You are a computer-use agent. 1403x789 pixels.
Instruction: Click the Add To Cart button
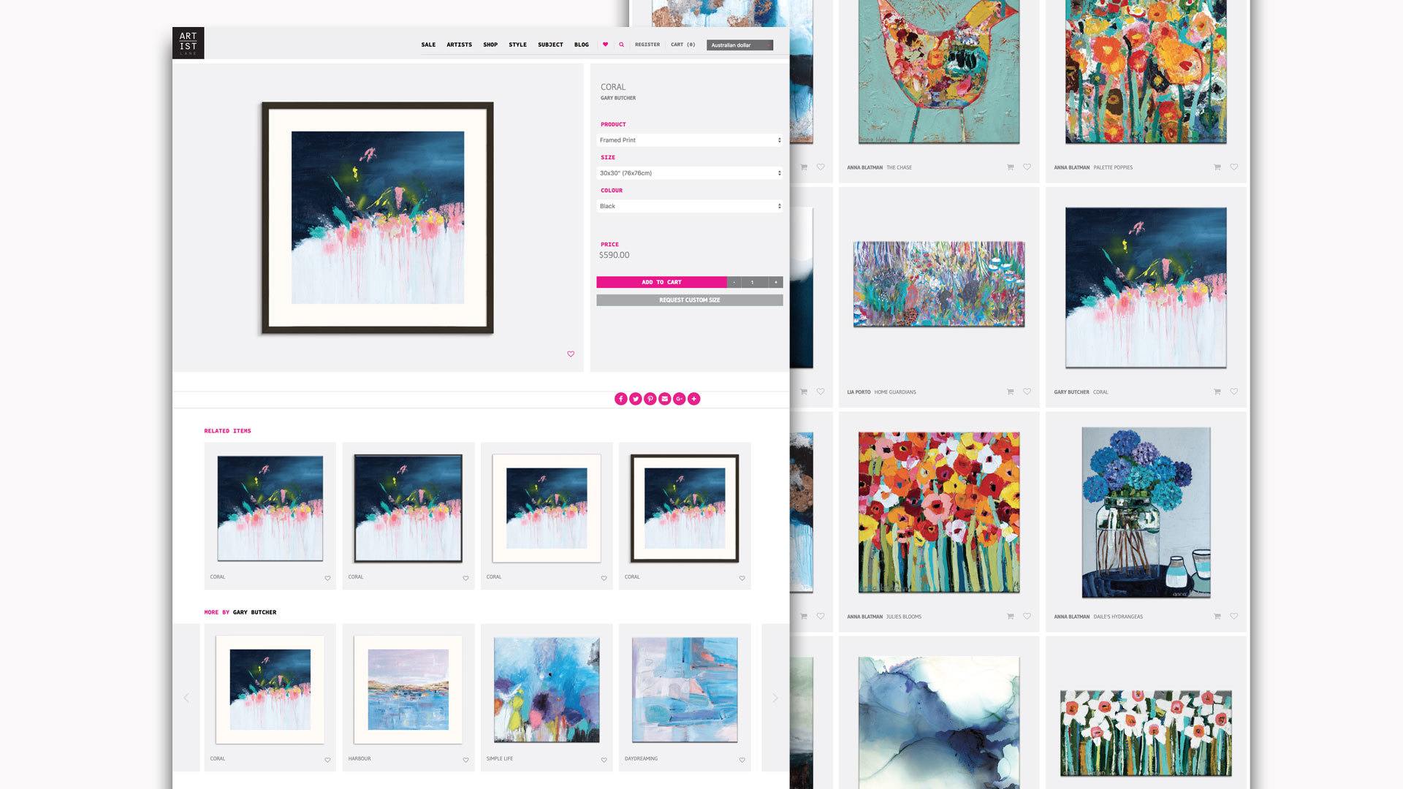click(661, 282)
